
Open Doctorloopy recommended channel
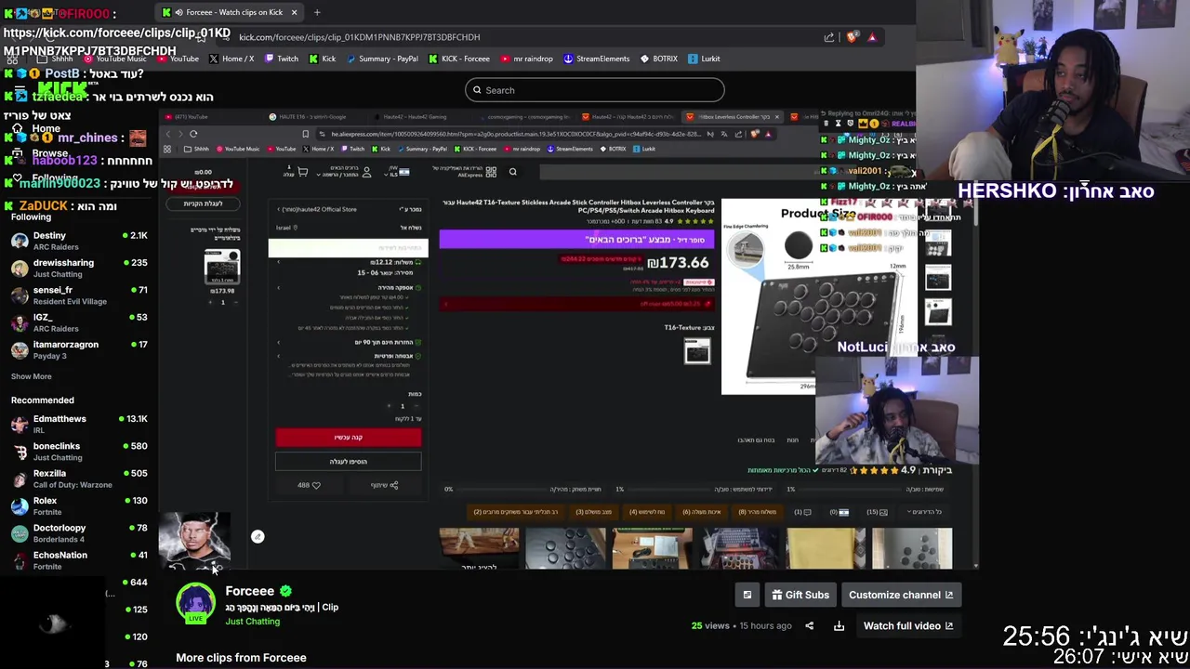pos(79,532)
